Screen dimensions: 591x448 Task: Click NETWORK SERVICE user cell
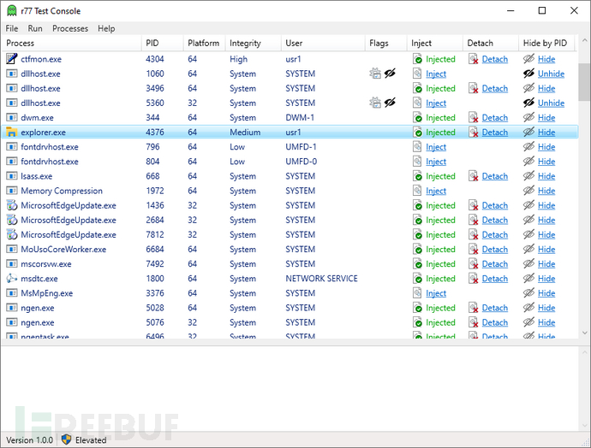[x=321, y=279]
